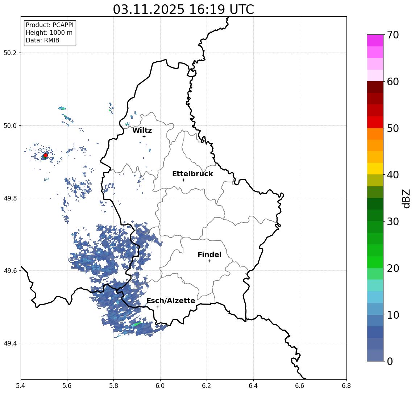Click the Findel city label
The image size is (415, 393).
[209, 255]
